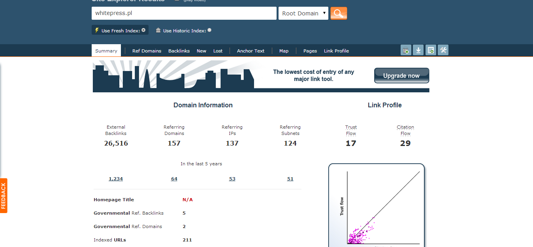Add domain to bucket icon
This screenshot has height=247, width=533.
pyautogui.click(x=406, y=50)
